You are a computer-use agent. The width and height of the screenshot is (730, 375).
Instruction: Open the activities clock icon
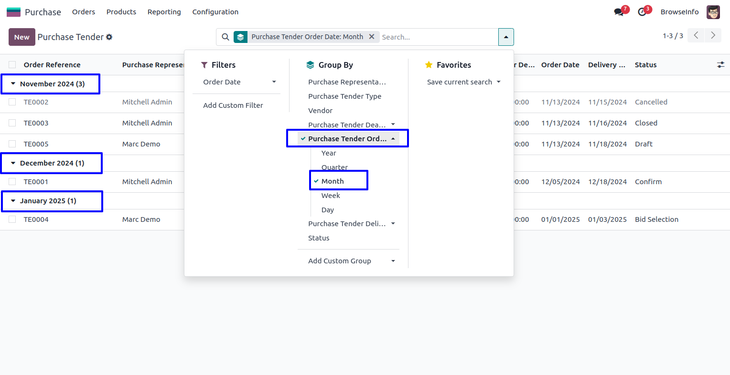click(642, 12)
